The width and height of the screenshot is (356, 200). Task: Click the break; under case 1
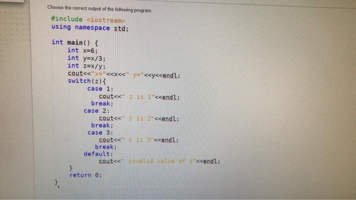click(102, 104)
